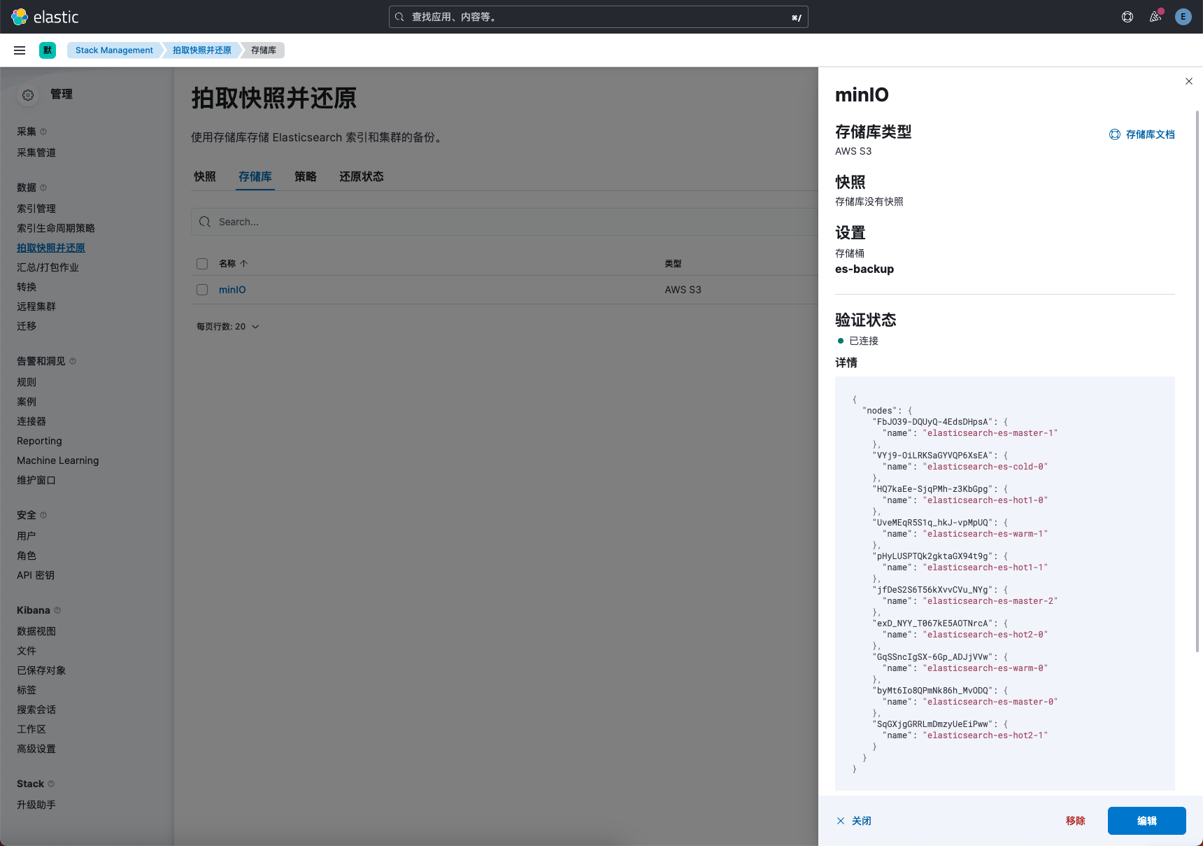Open 搜索会话 in the sidebar

click(36, 710)
